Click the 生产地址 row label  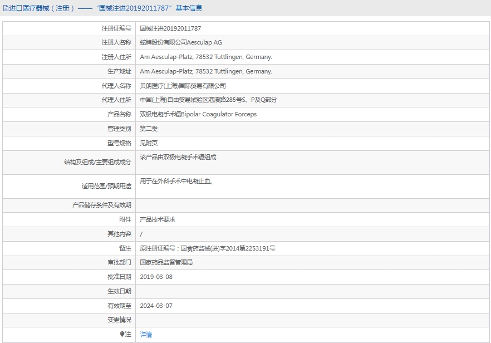pyautogui.click(x=120, y=71)
